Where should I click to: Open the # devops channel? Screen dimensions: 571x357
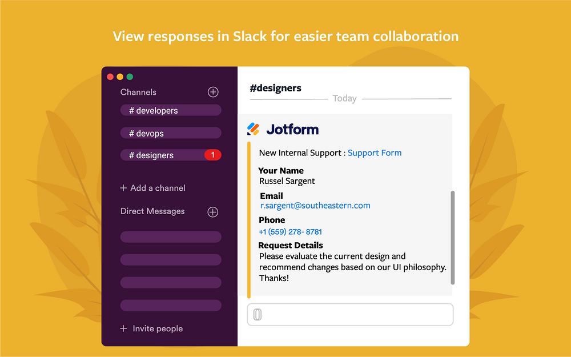171,133
